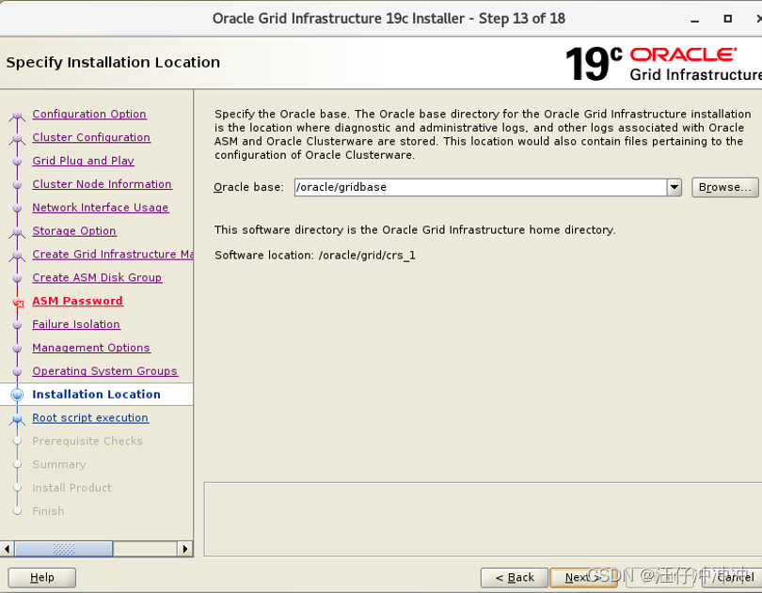Click the Oracle base path field
This screenshot has height=593, width=762.
(x=481, y=187)
